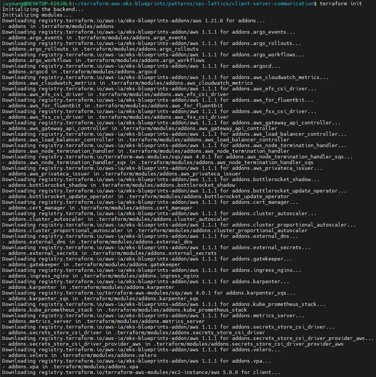Click the 'Downloading … for addons.aws_gateway_api_controller...' line
This screenshot has height=377, width=376.
(171, 123)
